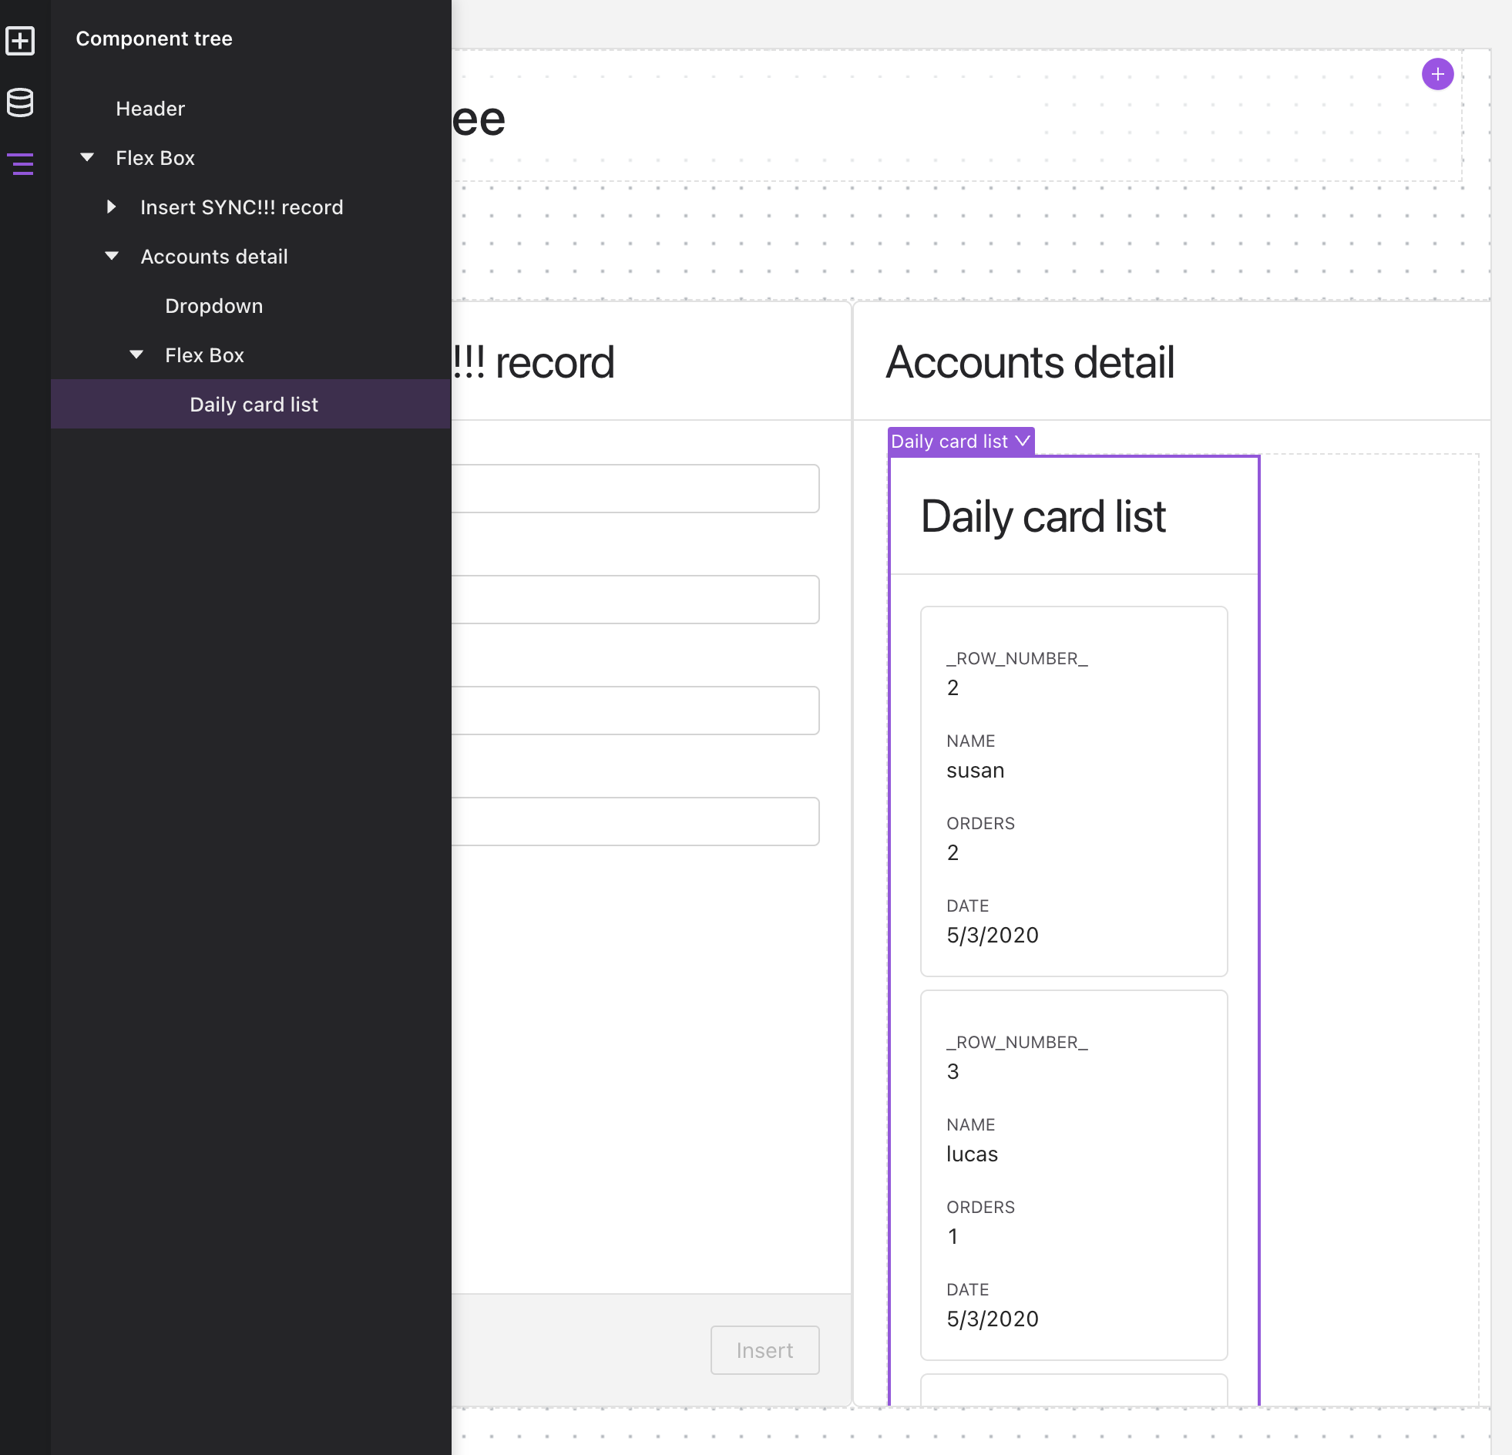Viewport: 1512px width, 1455px height.
Task: Select Dropdown in component tree
Action: (213, 306)
